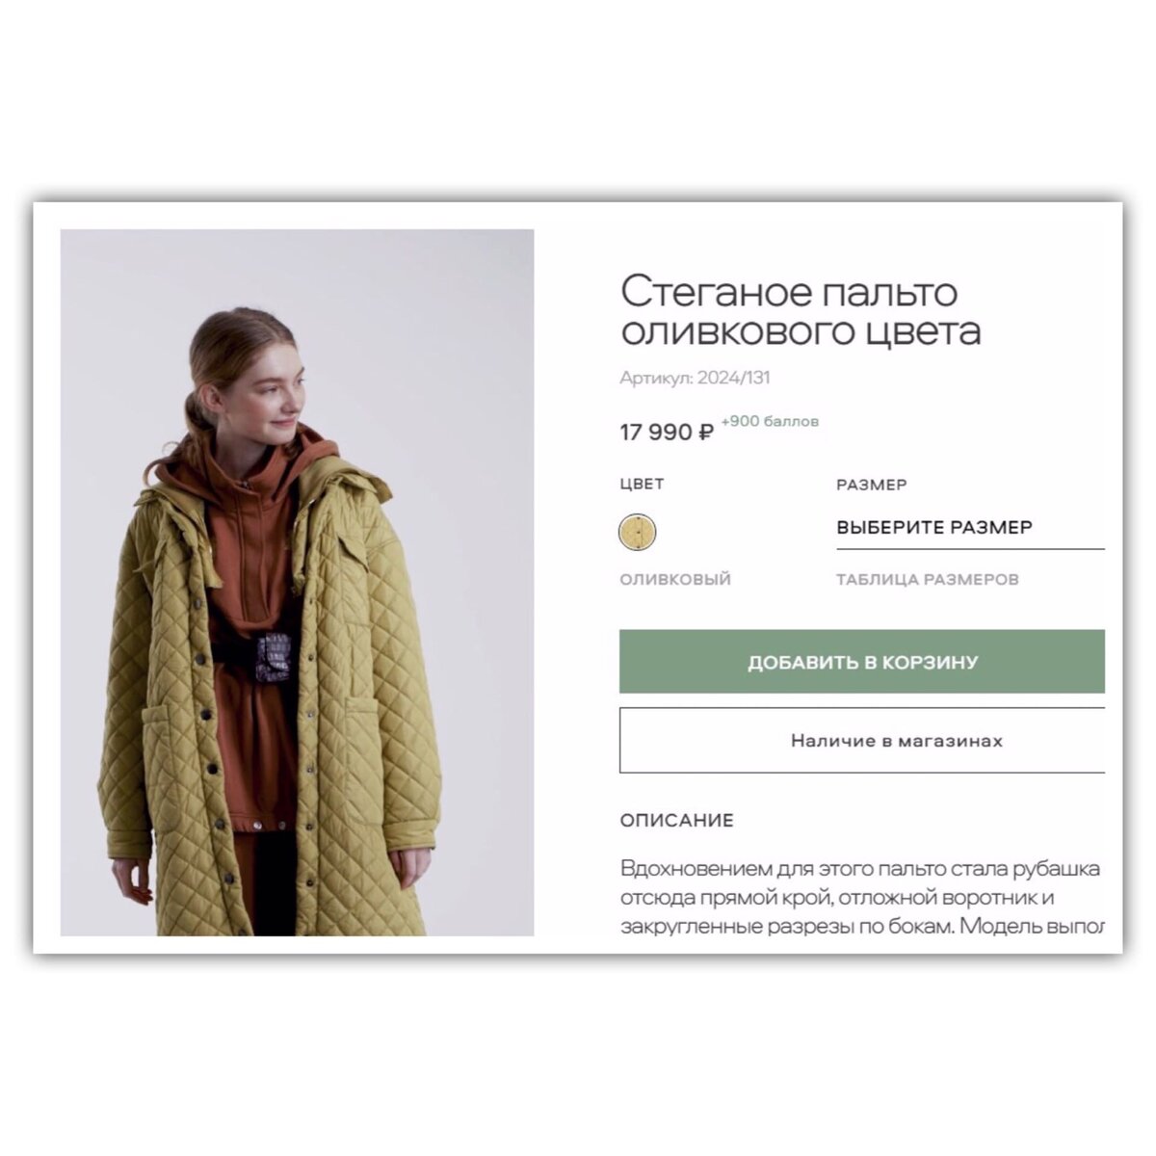Click the Наличие в магазинах button
The width and height of the screenshot is (1156, 1156).
[862, 741]
